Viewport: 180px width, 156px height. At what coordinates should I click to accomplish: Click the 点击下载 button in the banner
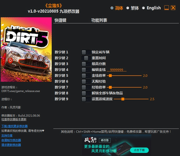point(139,150)
